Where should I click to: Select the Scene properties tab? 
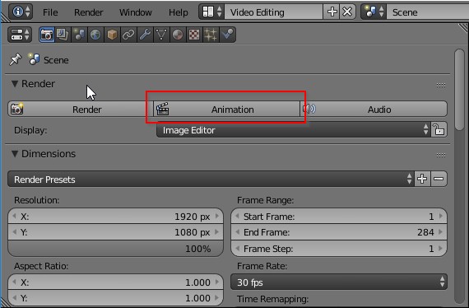(79, 35)
